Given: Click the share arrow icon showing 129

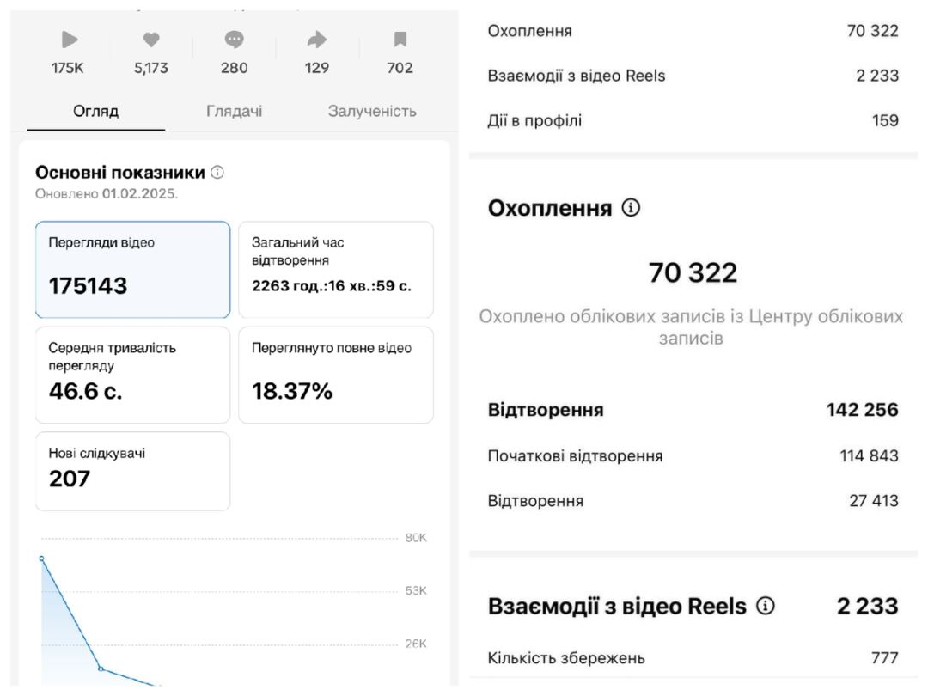Looking at the screenshot, I should [x=316, y=39].
